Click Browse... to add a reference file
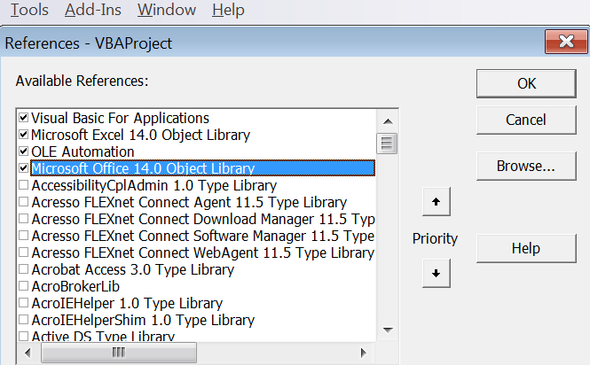590x365 pixels. click(526, 166)
